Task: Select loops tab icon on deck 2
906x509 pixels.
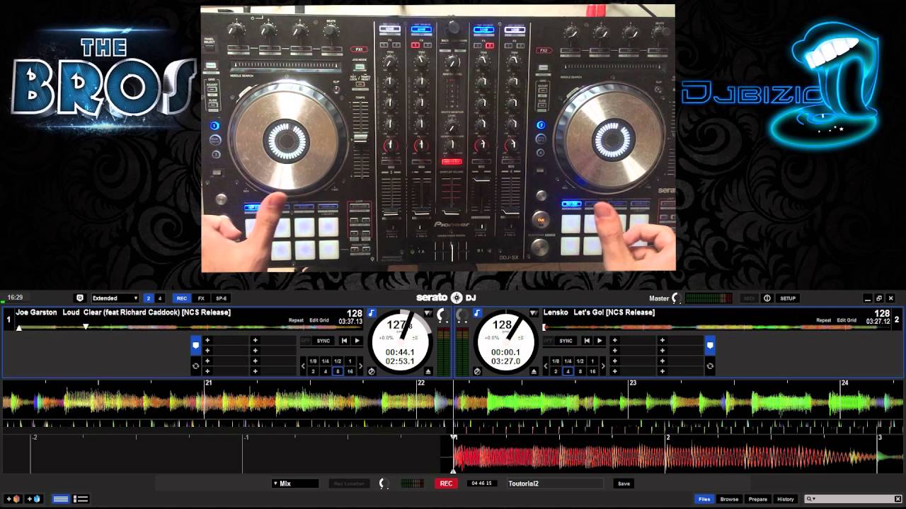Action: (x=710, y=365)
